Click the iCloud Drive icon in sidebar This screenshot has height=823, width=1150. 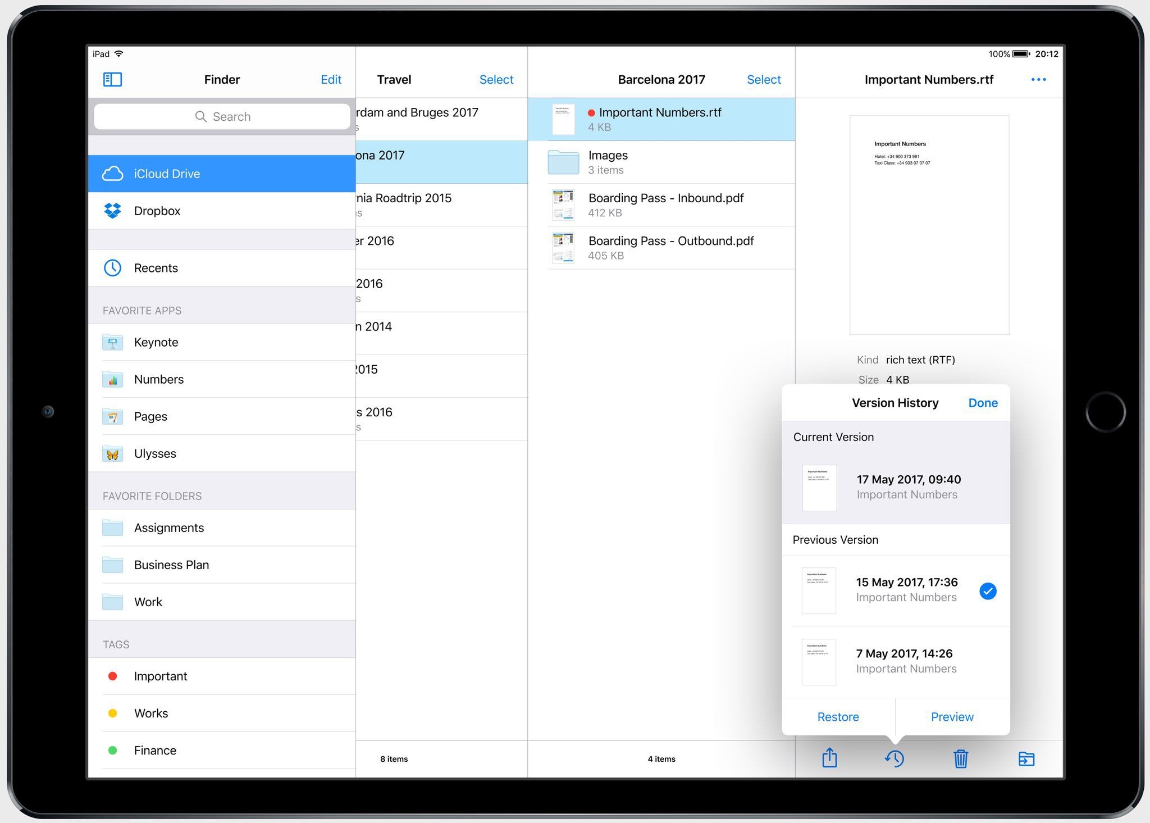113,174
